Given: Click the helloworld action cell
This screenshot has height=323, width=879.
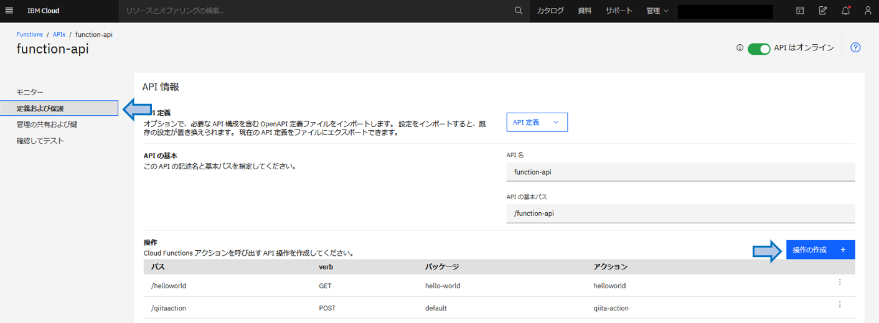Looking at the screenshot, I should (x=609, y=286).
